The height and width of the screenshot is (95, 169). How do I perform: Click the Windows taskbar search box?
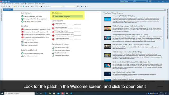click(20, 93)
